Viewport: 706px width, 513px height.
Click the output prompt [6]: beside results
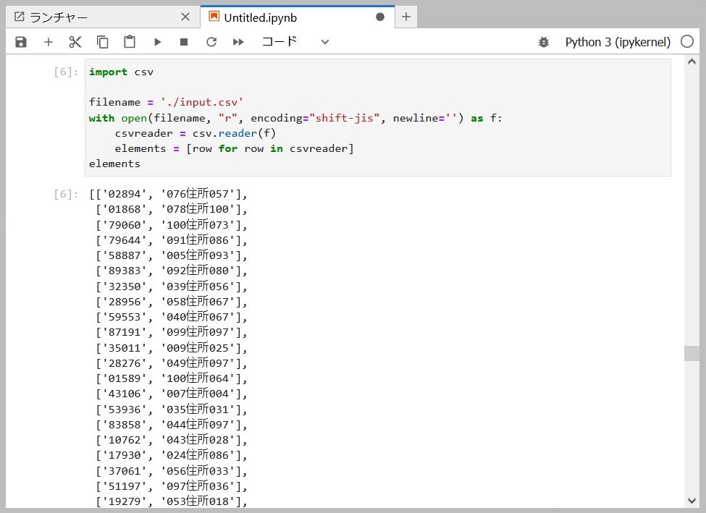(x=66, y=194)
